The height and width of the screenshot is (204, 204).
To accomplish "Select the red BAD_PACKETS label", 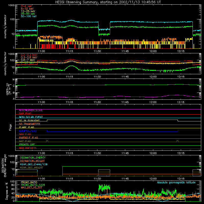I will pyautogui.click(x=28, y=148).
